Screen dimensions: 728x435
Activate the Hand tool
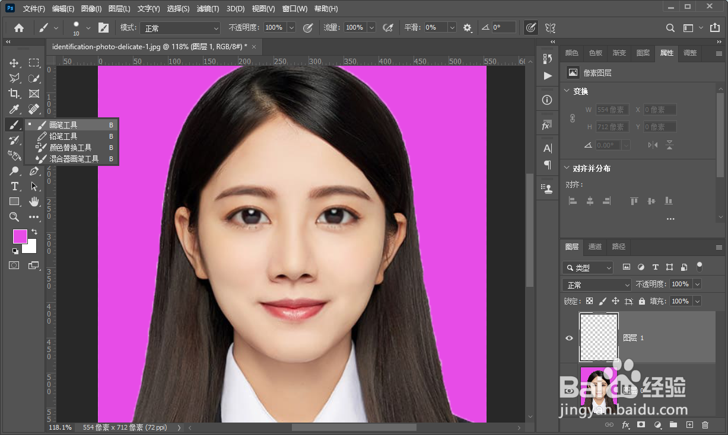[x=34, y=201]
